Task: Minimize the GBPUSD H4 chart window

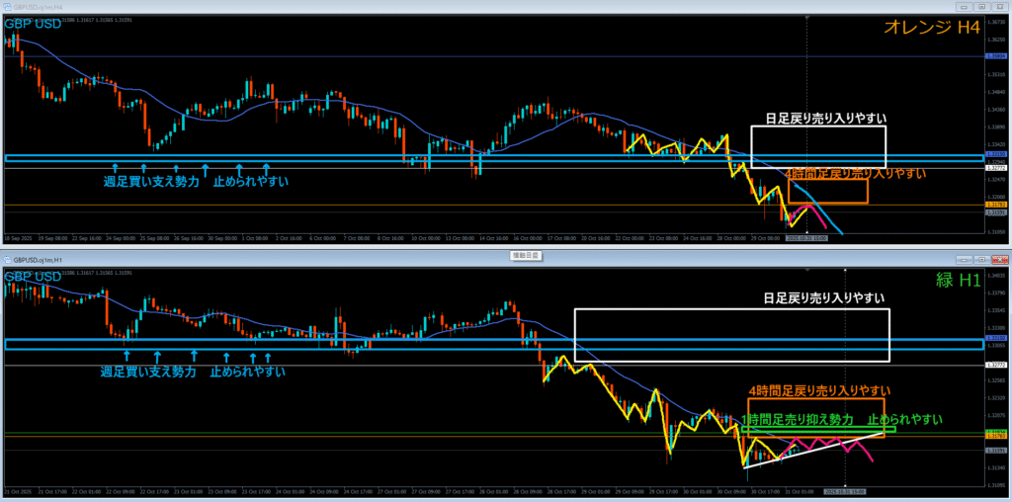Action: 967,7
